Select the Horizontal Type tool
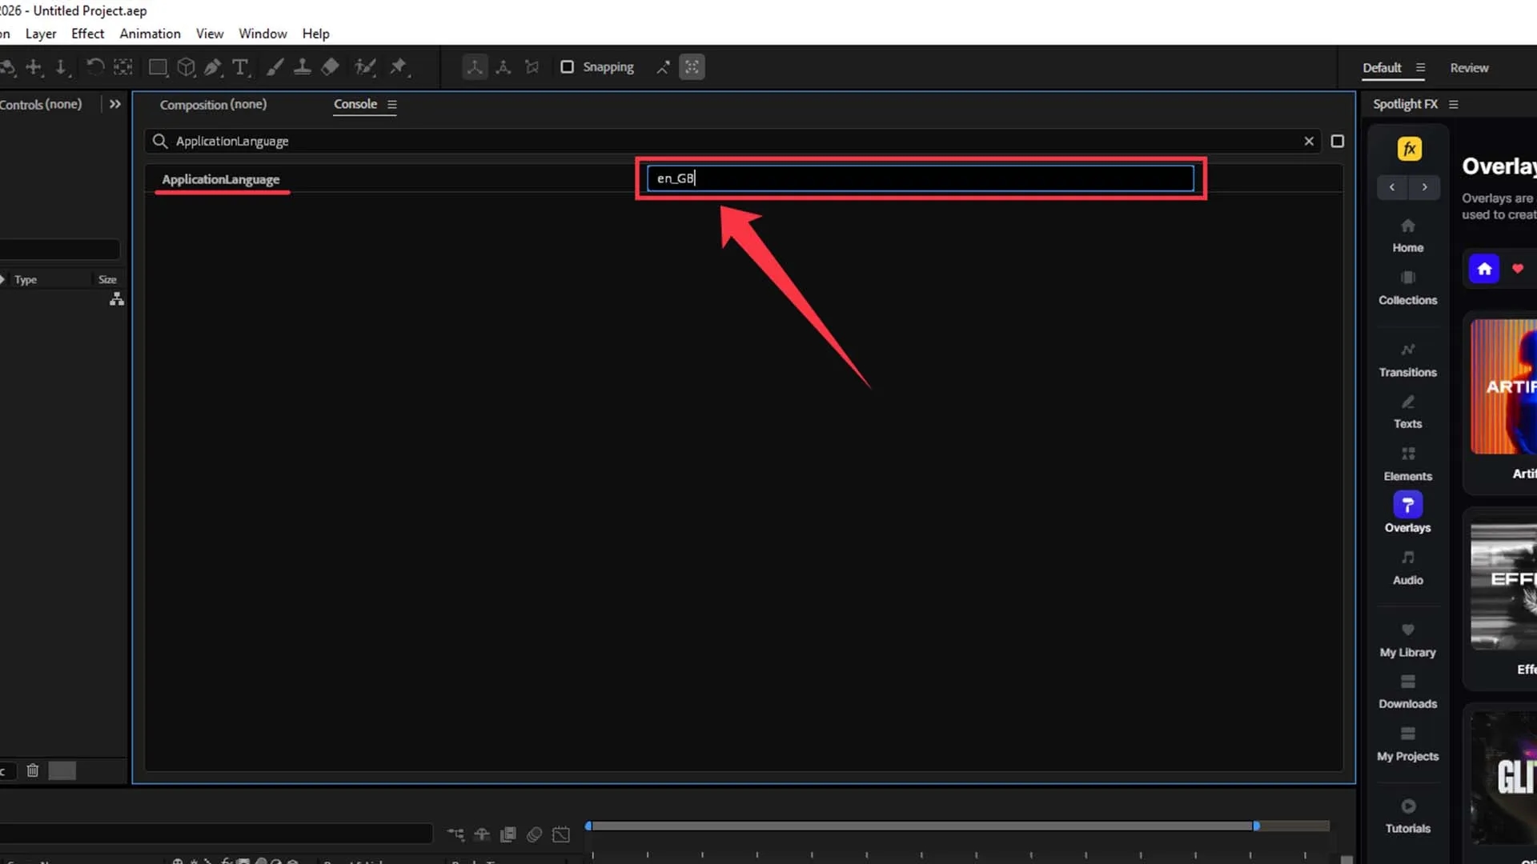The width and height of the screenshot is (1537, 864). (x=240, y=67)
